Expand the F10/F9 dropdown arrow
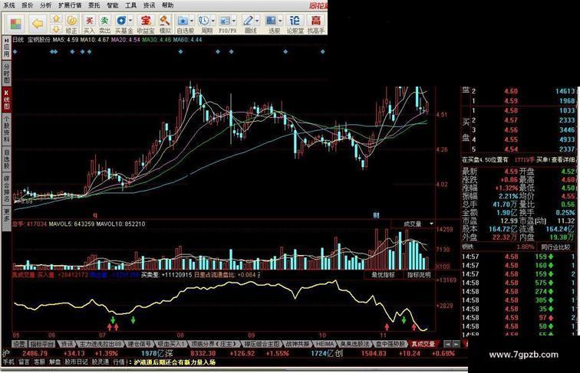Screen dimensions: 580x373 (234, 21)
